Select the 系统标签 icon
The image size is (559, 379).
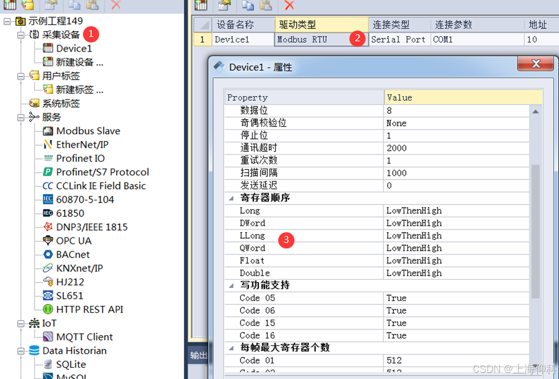pyautogui.click(x=34, y=103)
